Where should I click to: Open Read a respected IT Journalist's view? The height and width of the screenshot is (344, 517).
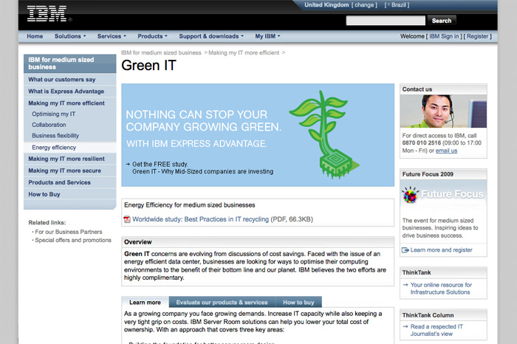coord(436,330)
